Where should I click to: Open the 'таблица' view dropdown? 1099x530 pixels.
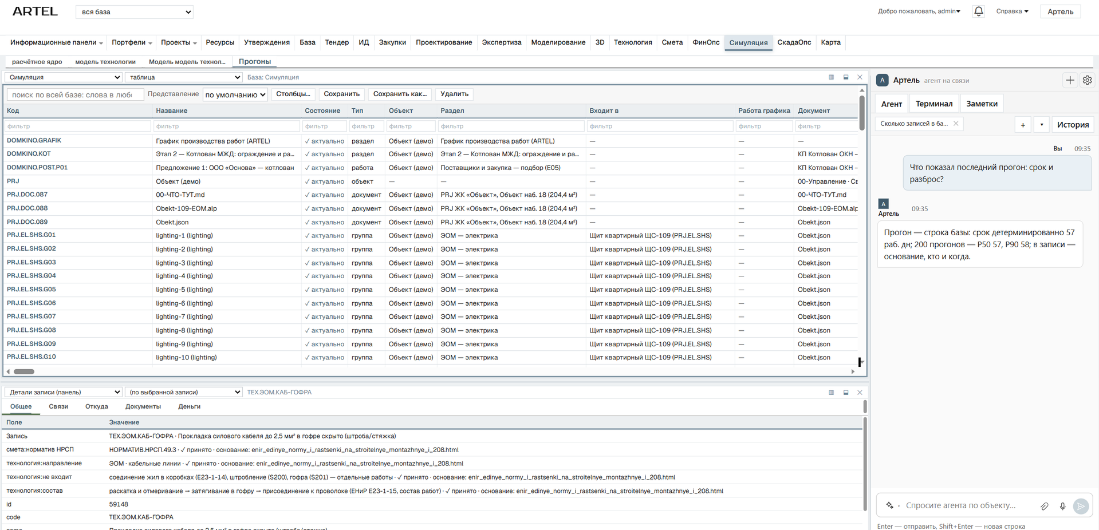184,77
